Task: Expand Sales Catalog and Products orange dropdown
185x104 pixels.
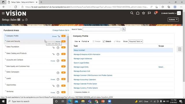Action: tap(63, 54)
